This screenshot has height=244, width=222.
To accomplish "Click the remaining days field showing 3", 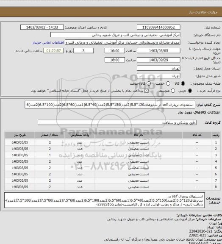I will [x=83, y=51].
